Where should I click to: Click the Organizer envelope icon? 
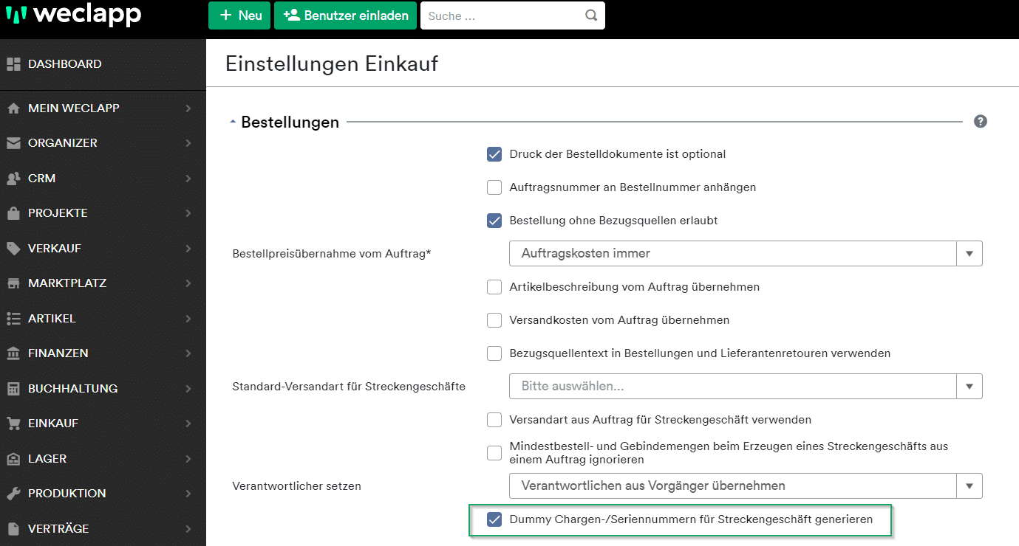click(13, 143)
